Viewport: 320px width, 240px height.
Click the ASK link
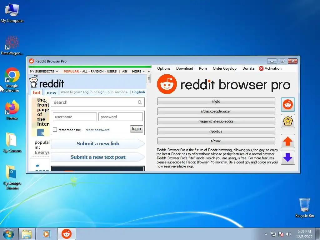click(125, 72)
